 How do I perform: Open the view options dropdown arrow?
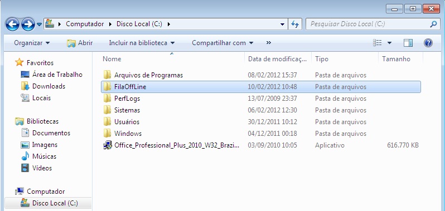[x=389, y=43]
